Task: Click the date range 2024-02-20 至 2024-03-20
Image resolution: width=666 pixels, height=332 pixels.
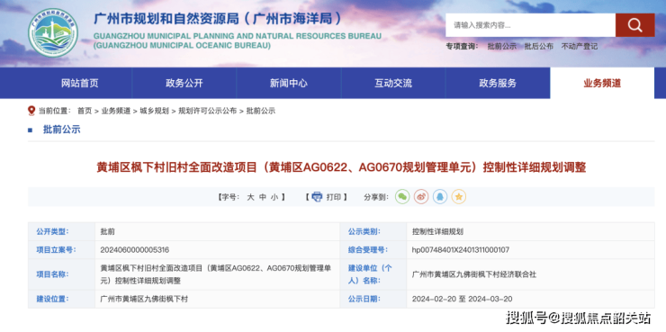Action: pos(462,299)
